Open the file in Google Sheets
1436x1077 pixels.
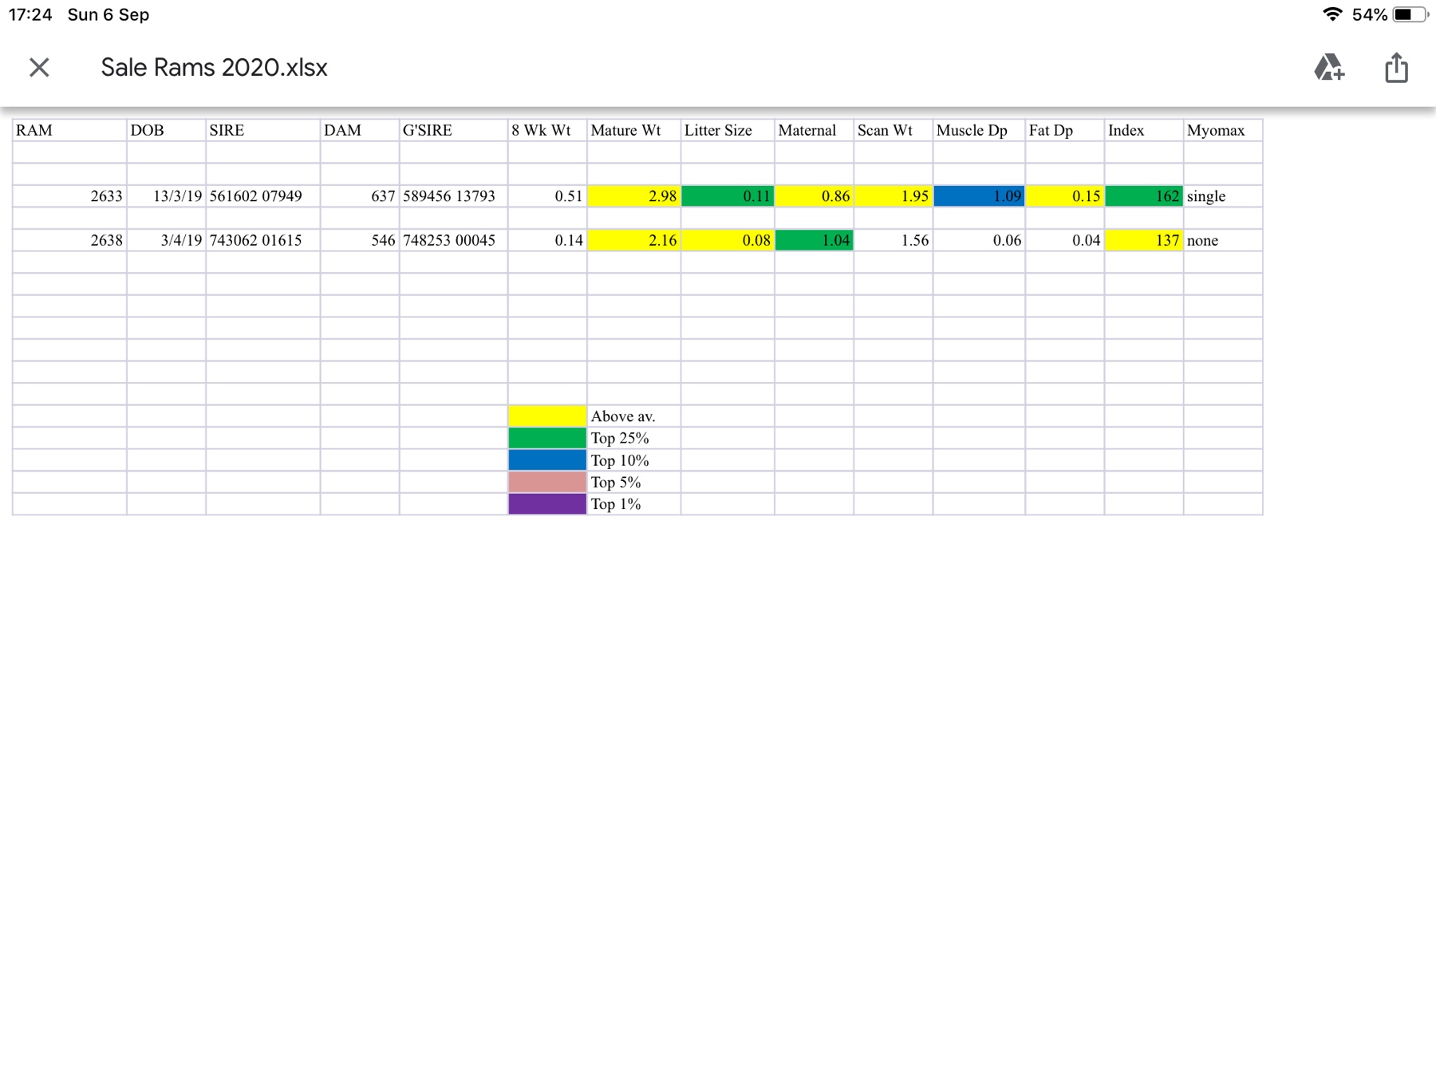(1331, 69)
